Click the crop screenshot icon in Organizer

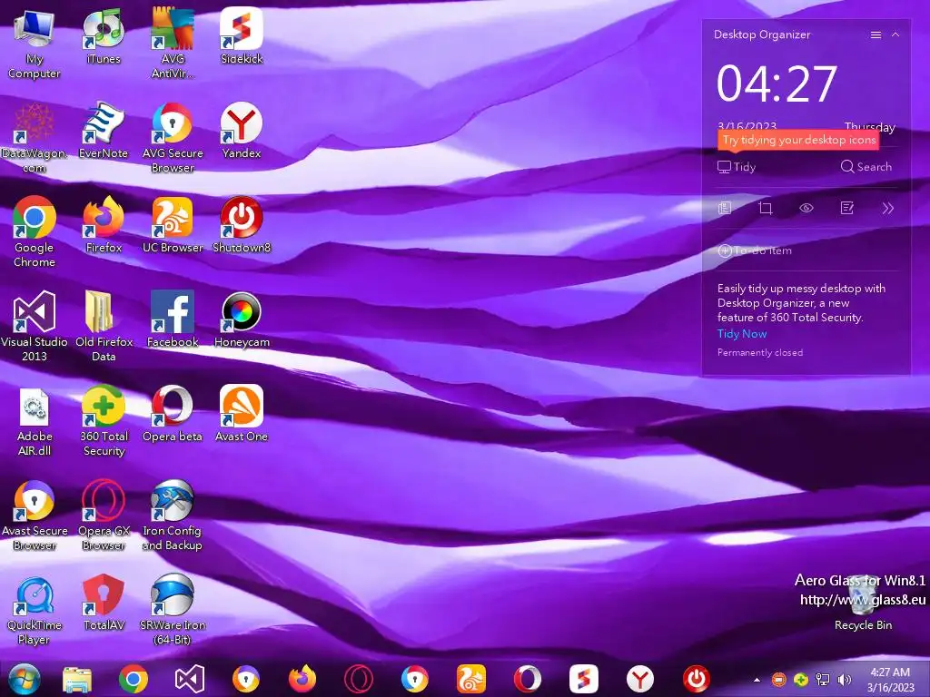click(766, 208)
